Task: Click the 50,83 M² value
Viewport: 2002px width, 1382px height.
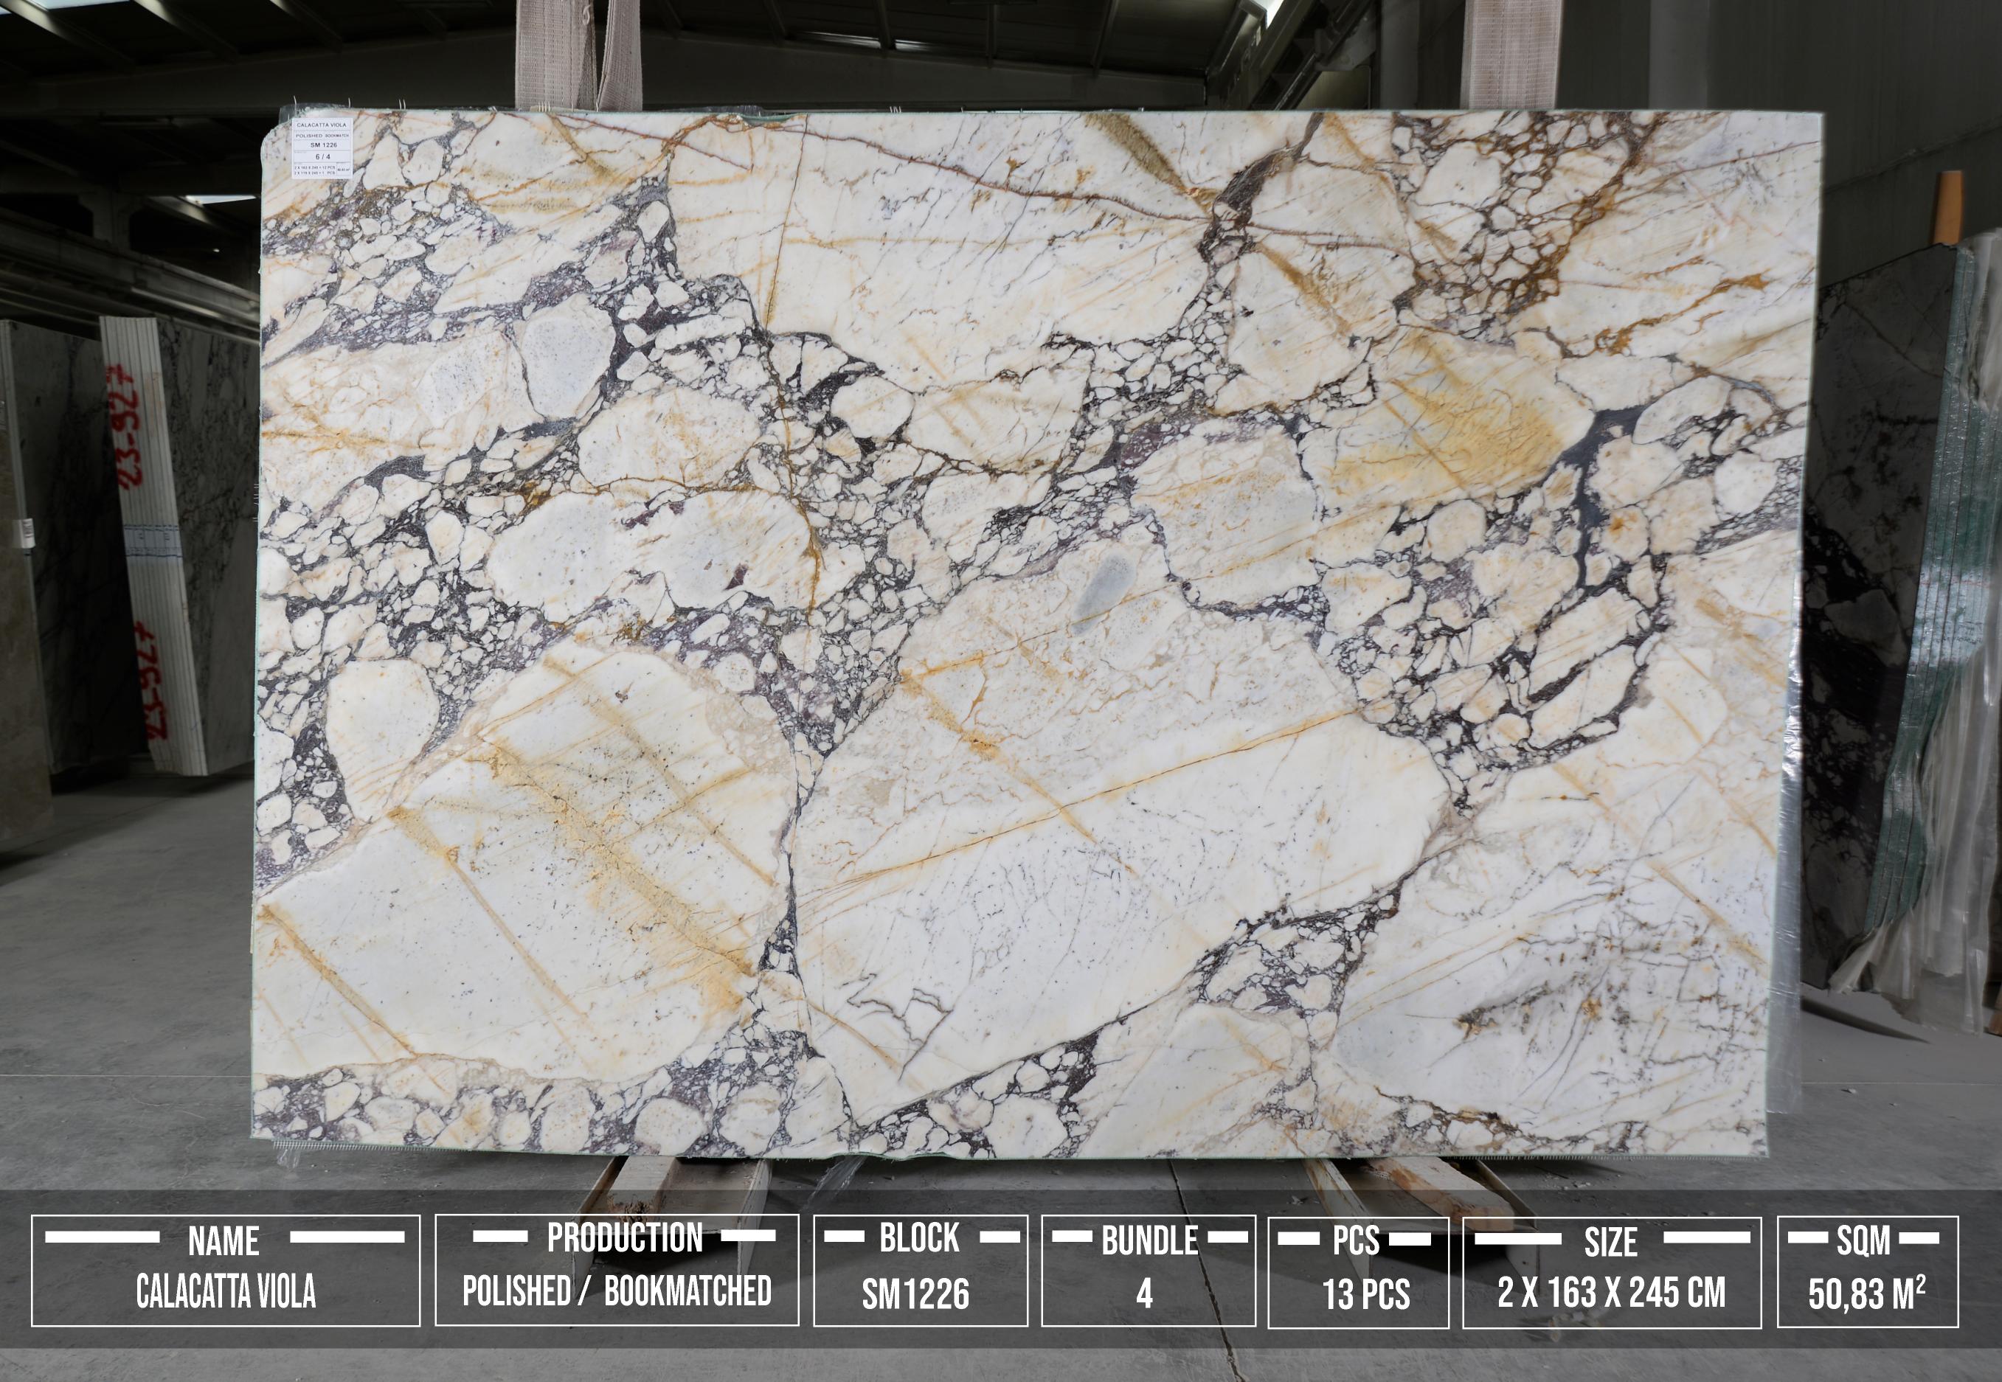Action: pos(1866,1294)
